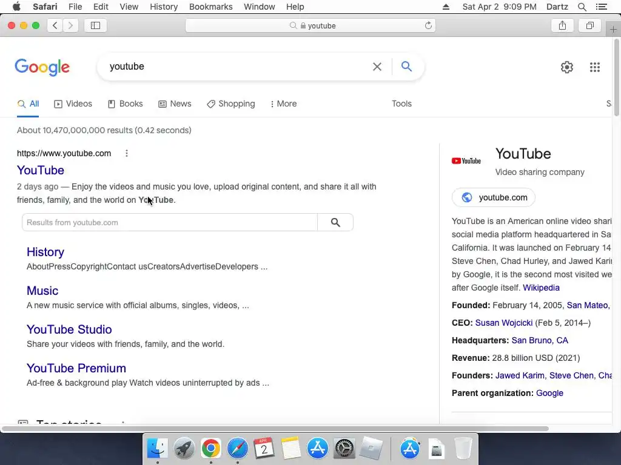Search within youtube.com using magnifier button
The width and height of the screenshot is (621, 465).
[x=335, y=223]
